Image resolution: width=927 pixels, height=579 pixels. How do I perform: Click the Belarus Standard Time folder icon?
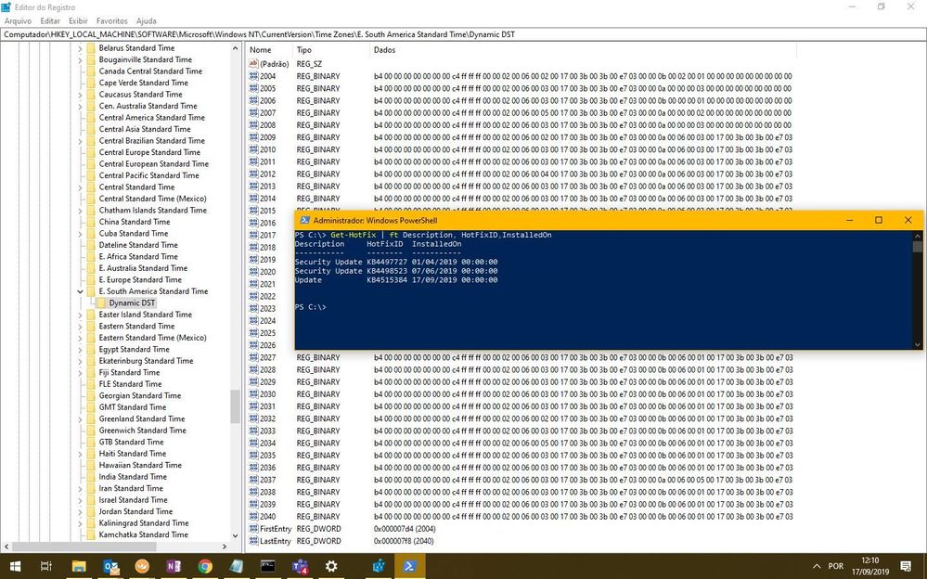91,48
